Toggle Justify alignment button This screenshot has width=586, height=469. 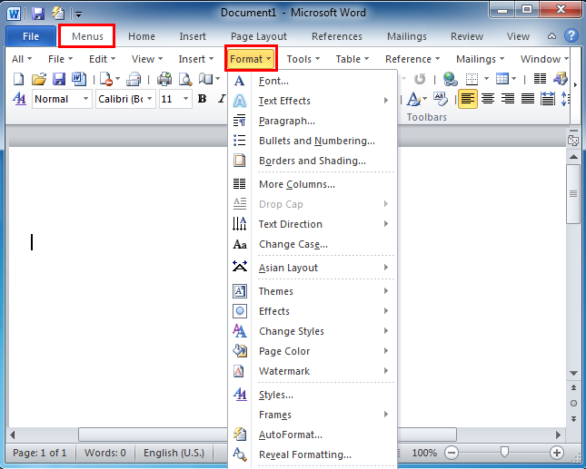pyautogui.click(x=528, y=99)
